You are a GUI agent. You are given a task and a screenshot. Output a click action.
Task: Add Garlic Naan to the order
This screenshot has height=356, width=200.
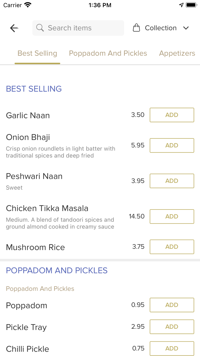172,115
